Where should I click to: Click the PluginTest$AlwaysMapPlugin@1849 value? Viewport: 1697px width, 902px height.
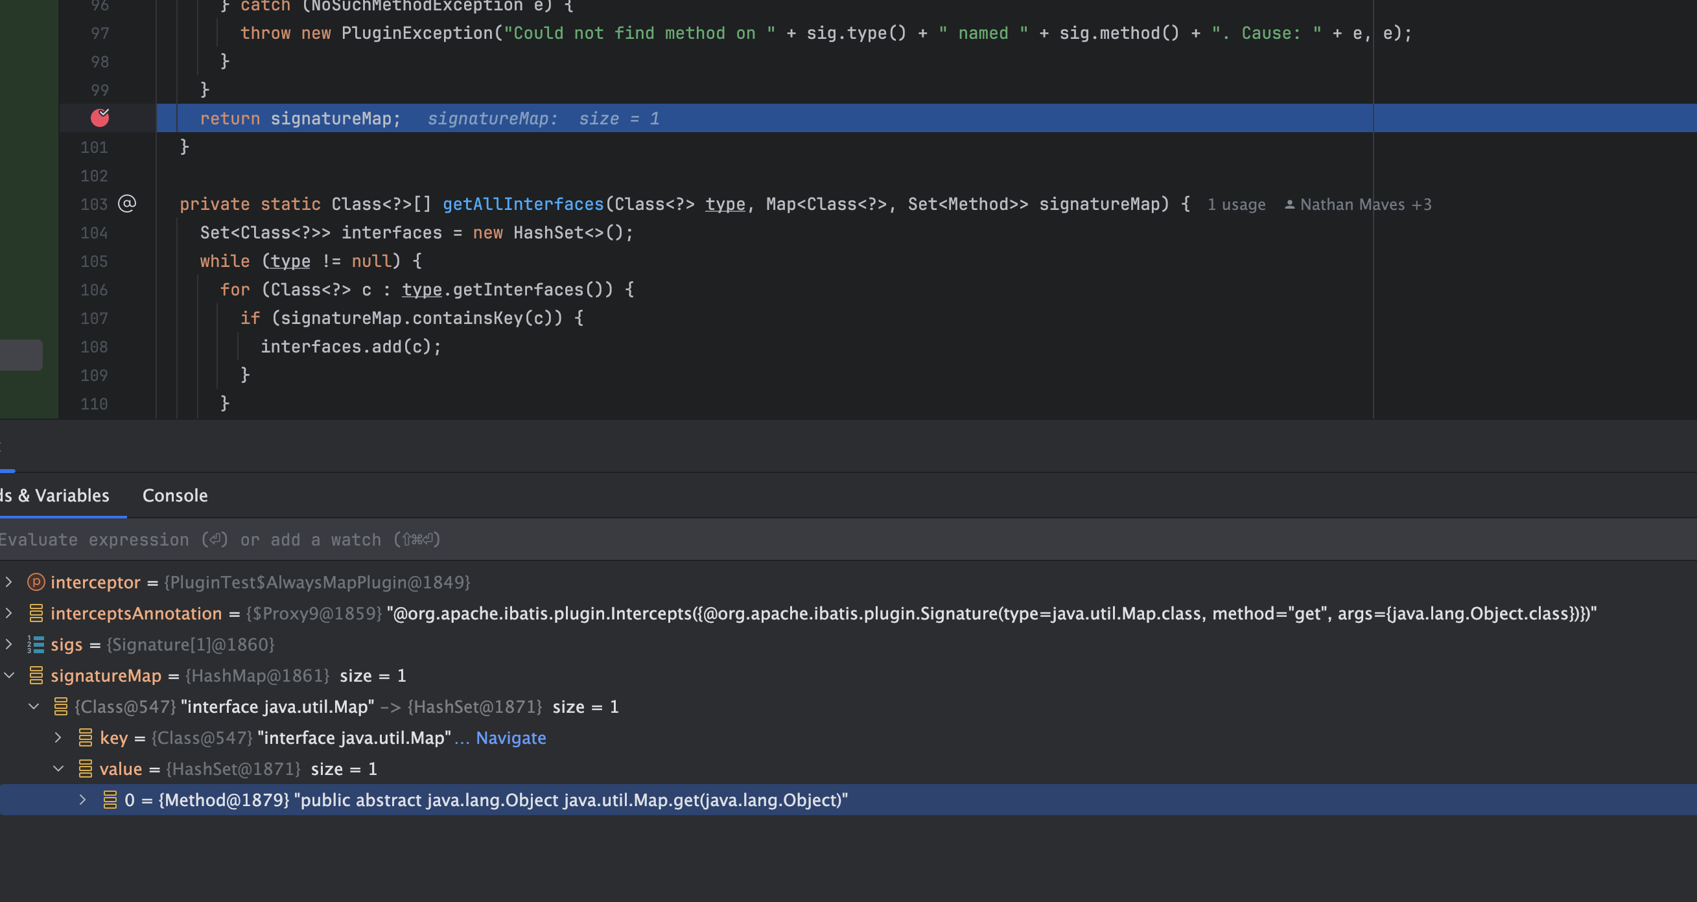coord(317,582)
